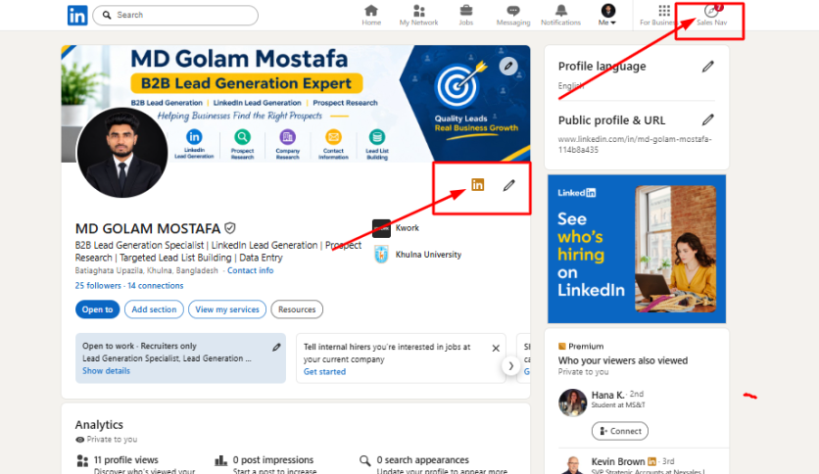Click post impressions bar chart icon
819x474 pixels.
pos(221,460)
